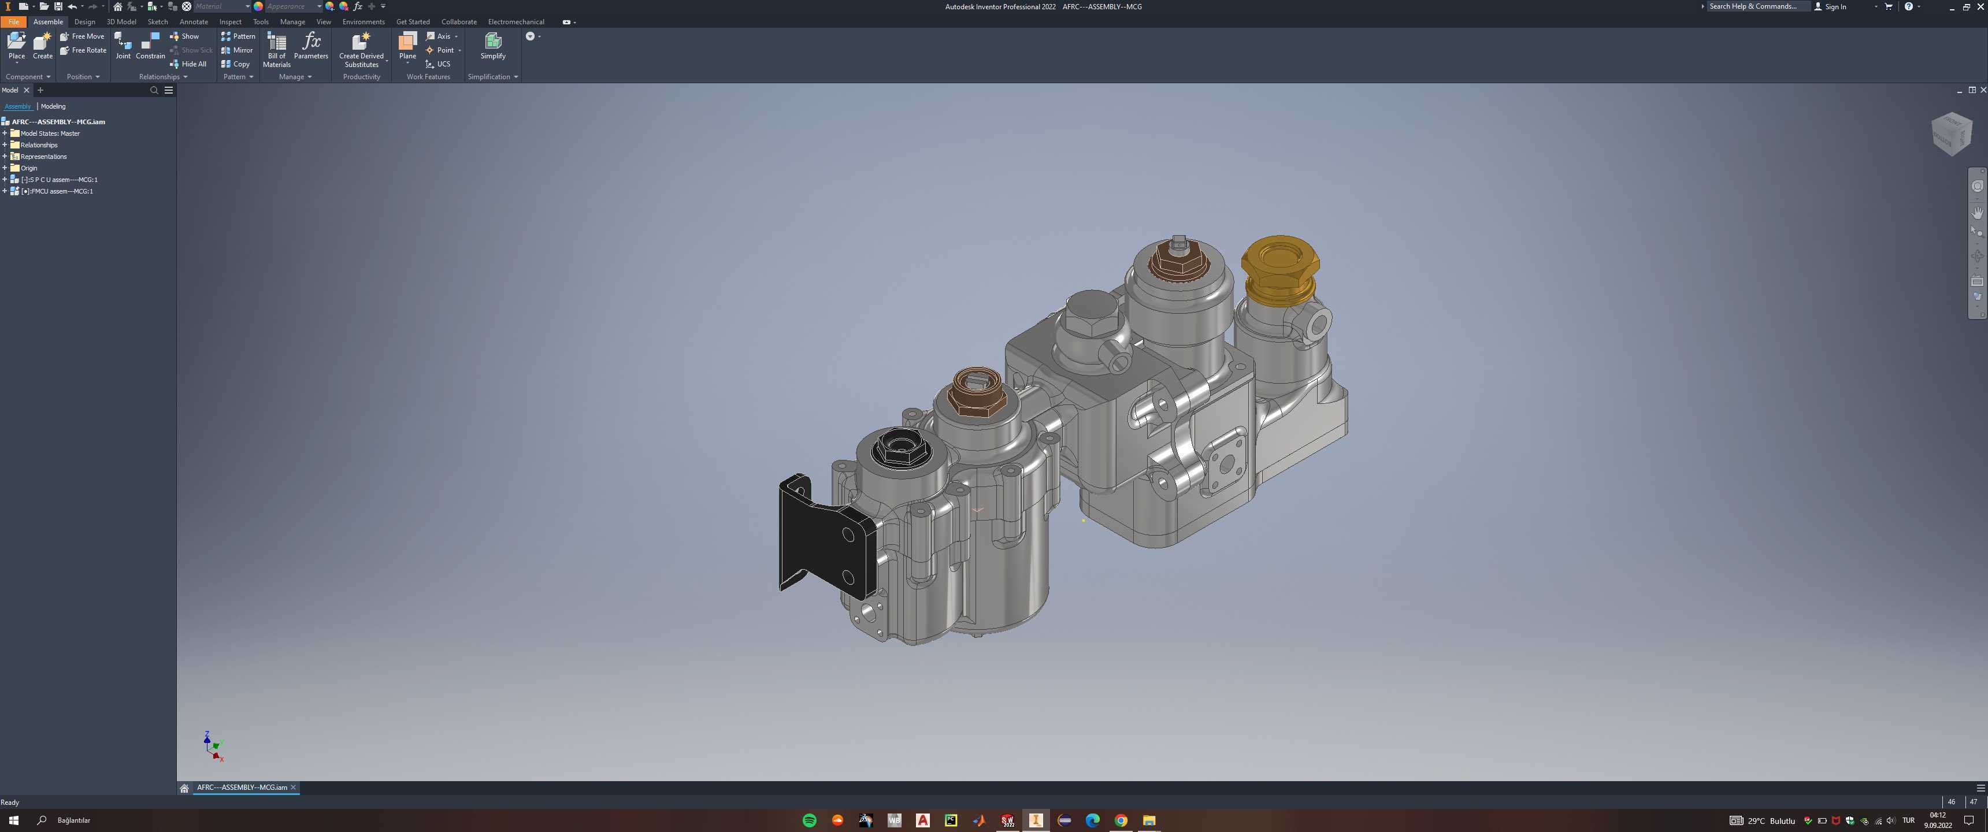Switch to the Design ribbon tab
The height and width of the screenshot is (832, 1988).
[x=85, y=21]
